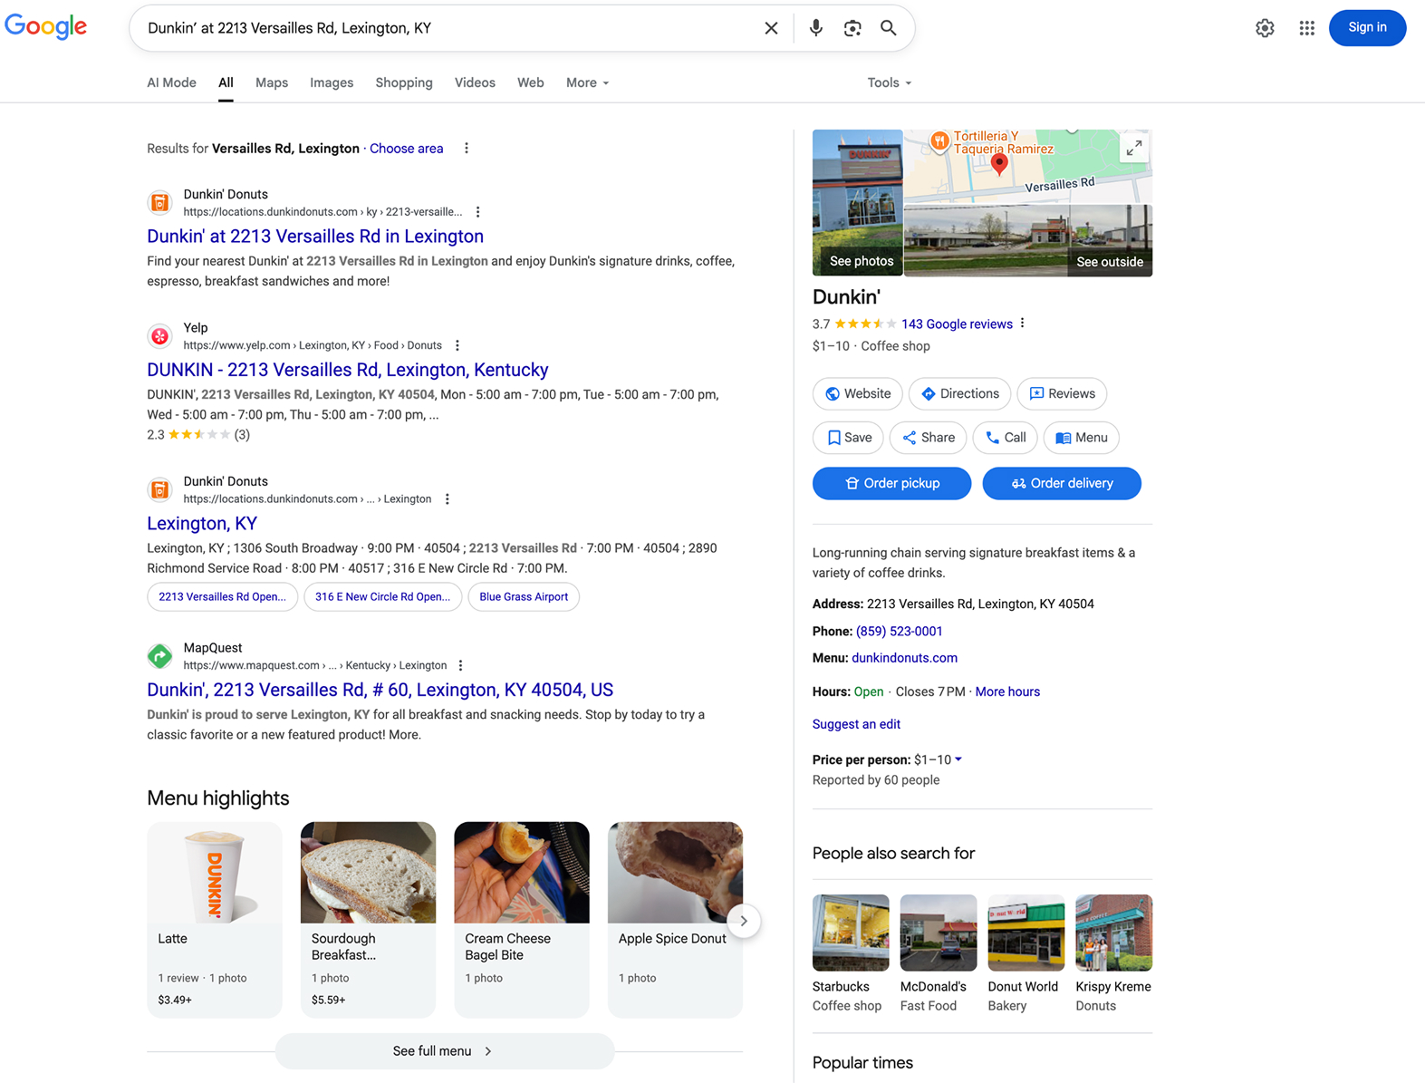The image size is (1425, 1083).
Task: Click Order delivery
Action: pyautogui.click(x=1062, y=484)
